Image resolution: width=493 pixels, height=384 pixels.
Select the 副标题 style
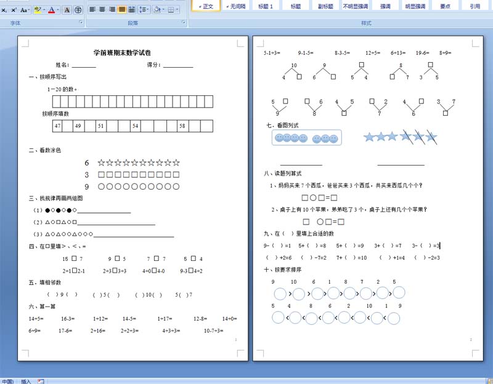(x=325, y=6)
